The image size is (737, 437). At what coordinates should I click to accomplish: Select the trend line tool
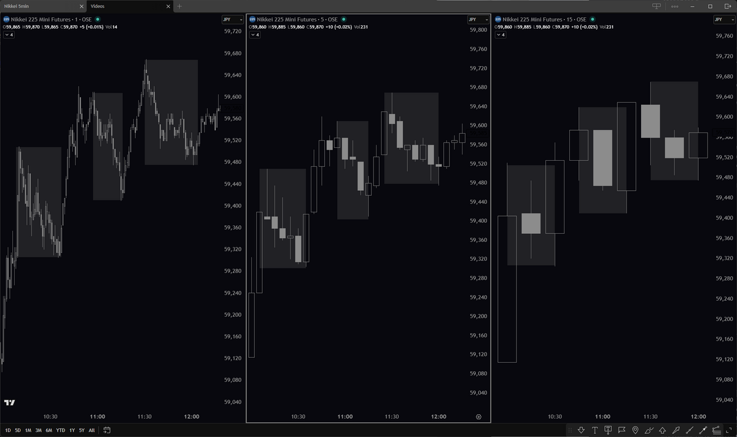click(689, 430)
